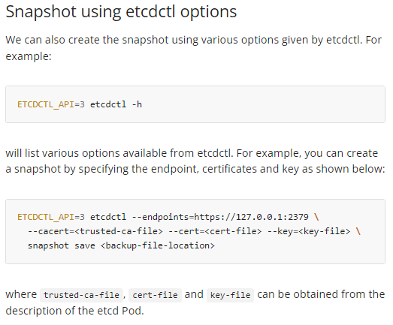Click the text 'description of the etcd Pod.'
The height and width of the screenshot is (325, 393).
74,311
